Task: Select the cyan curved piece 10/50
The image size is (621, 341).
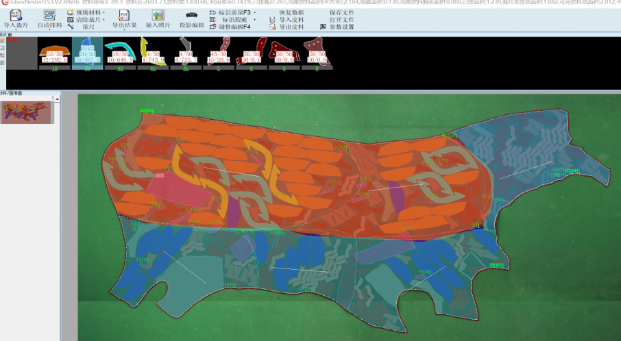Action: (120, 53)
